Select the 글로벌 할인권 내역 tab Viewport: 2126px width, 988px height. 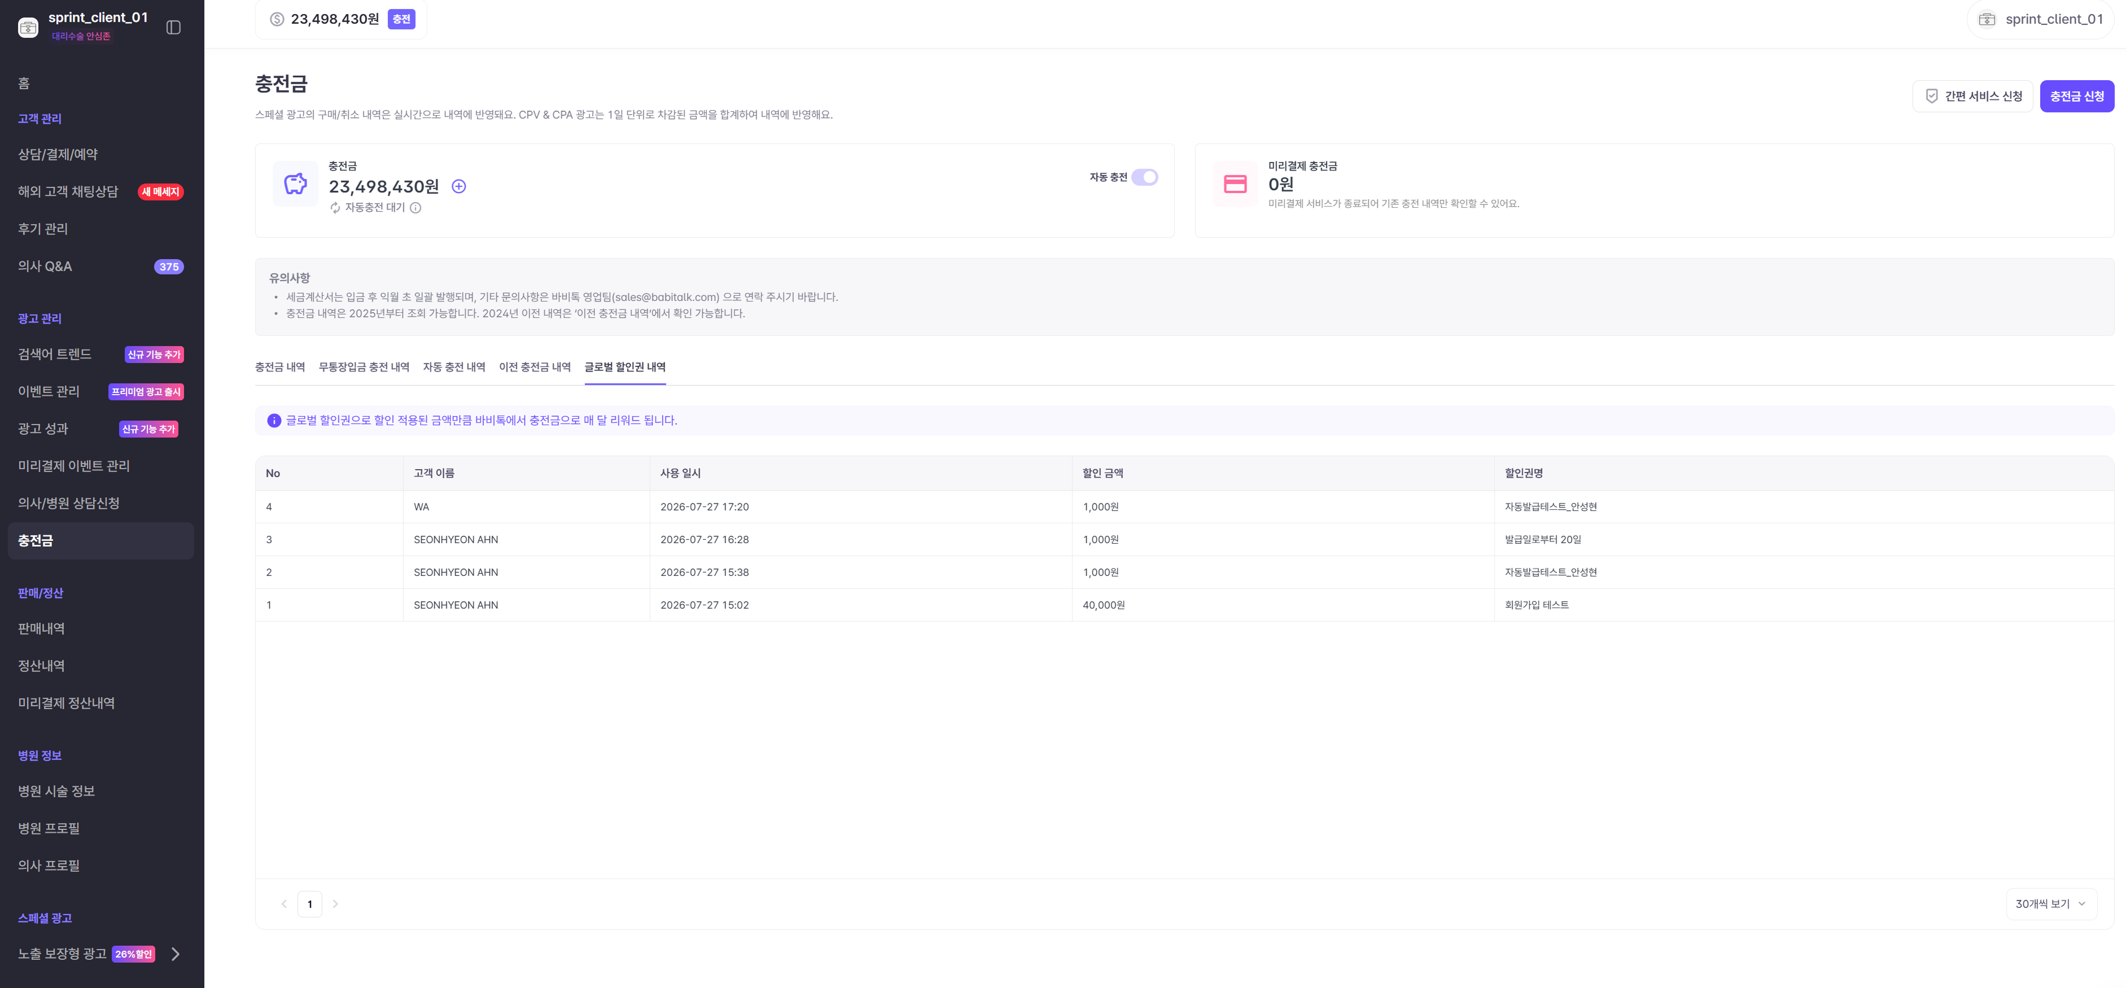click(625, 368)
